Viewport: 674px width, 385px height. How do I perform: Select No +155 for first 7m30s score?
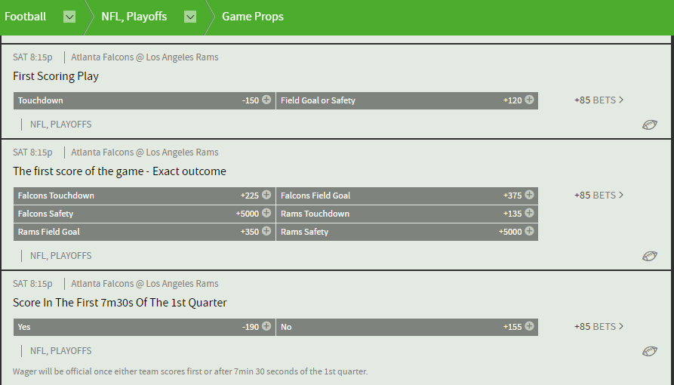407,327
